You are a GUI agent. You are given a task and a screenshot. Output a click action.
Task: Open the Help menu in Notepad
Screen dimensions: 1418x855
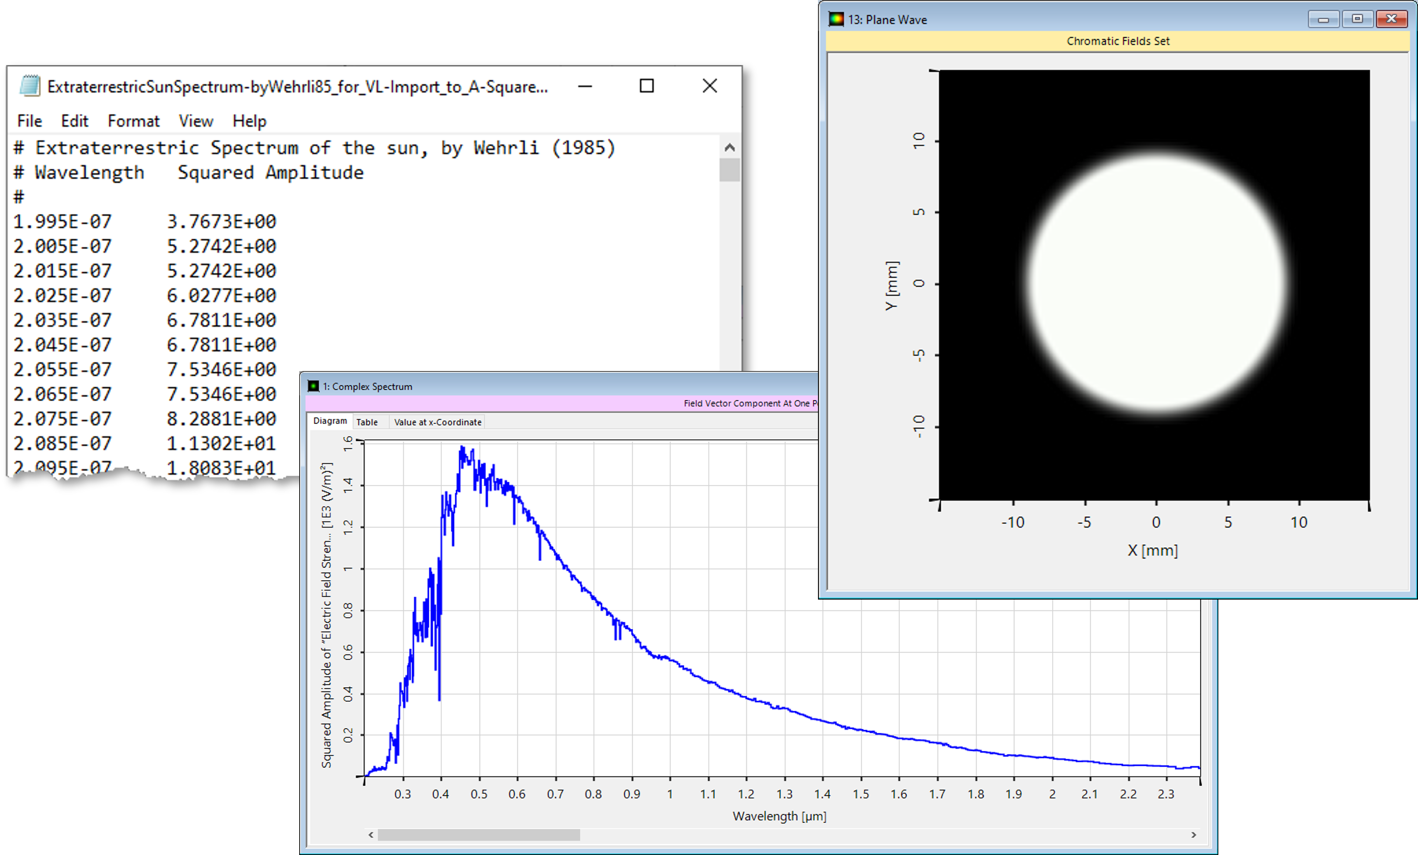tap(249, 121)
